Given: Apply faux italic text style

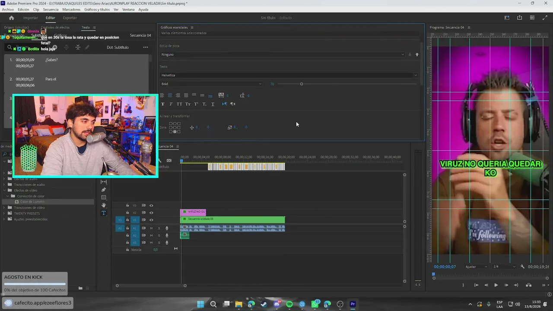Looking at the screenshot, I should [x=171, y=104].
